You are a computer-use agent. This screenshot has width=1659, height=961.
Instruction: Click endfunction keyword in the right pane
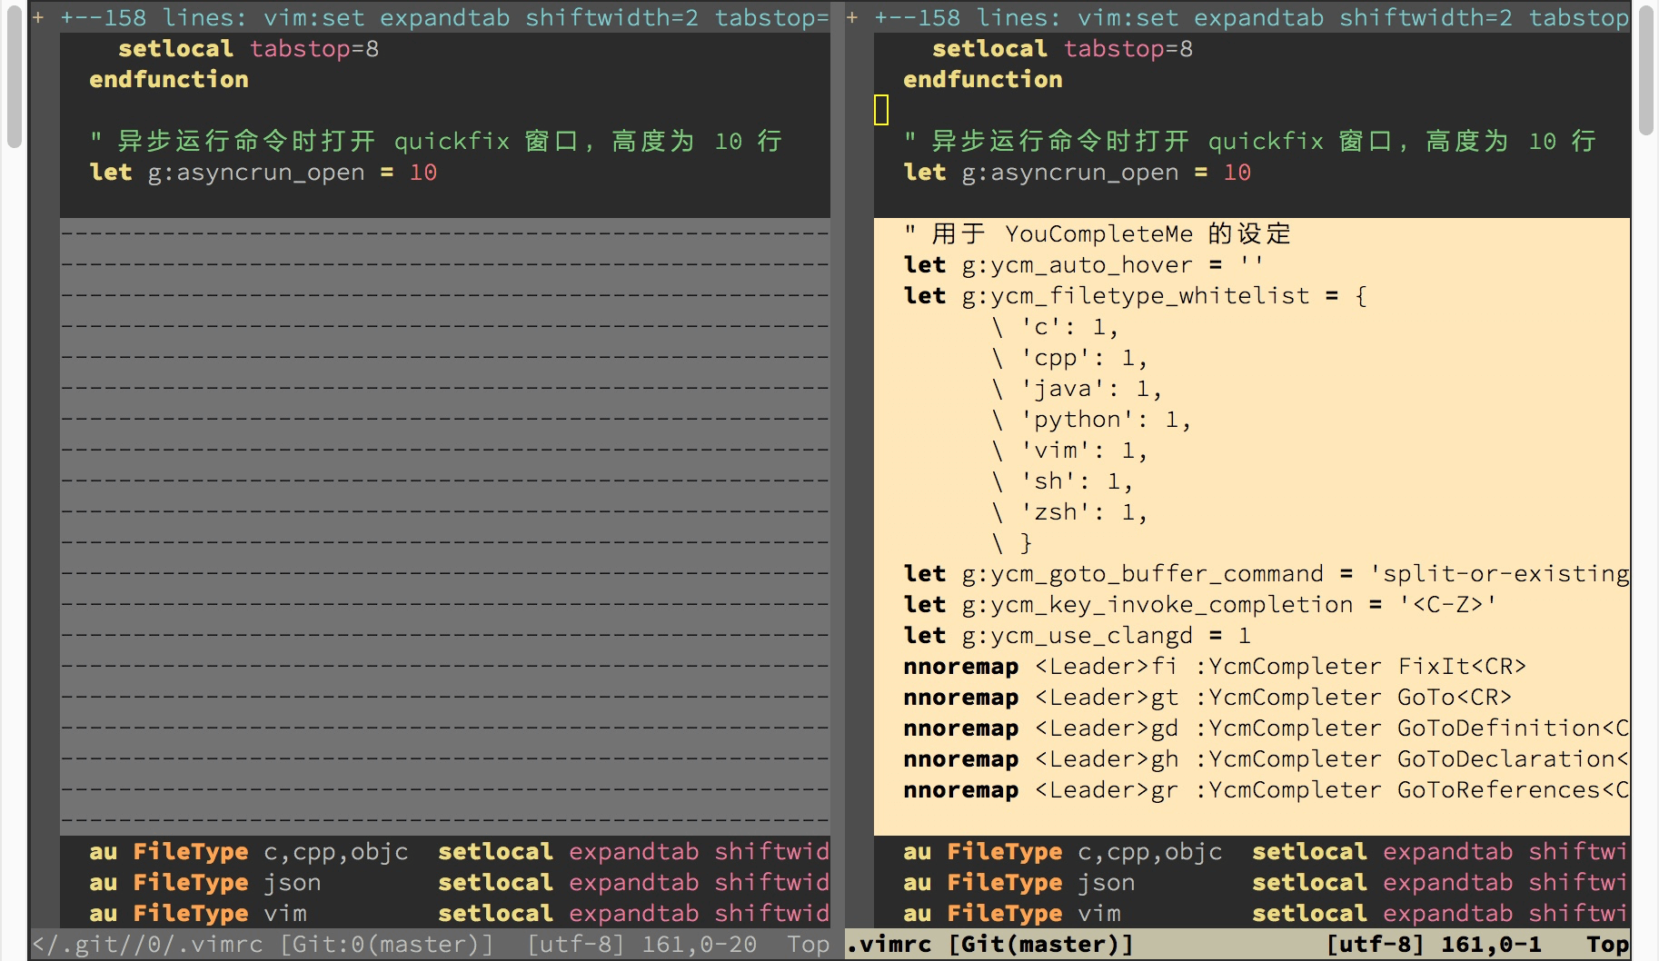click(982, 80)
